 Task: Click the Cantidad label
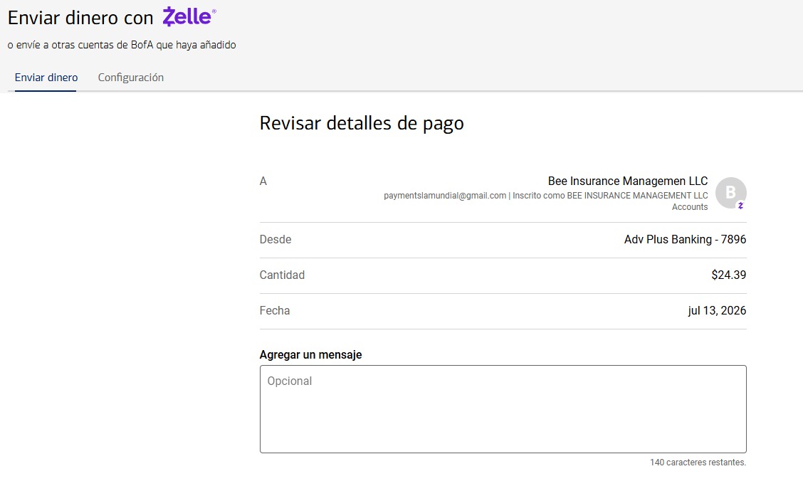[x=282, y=275]
